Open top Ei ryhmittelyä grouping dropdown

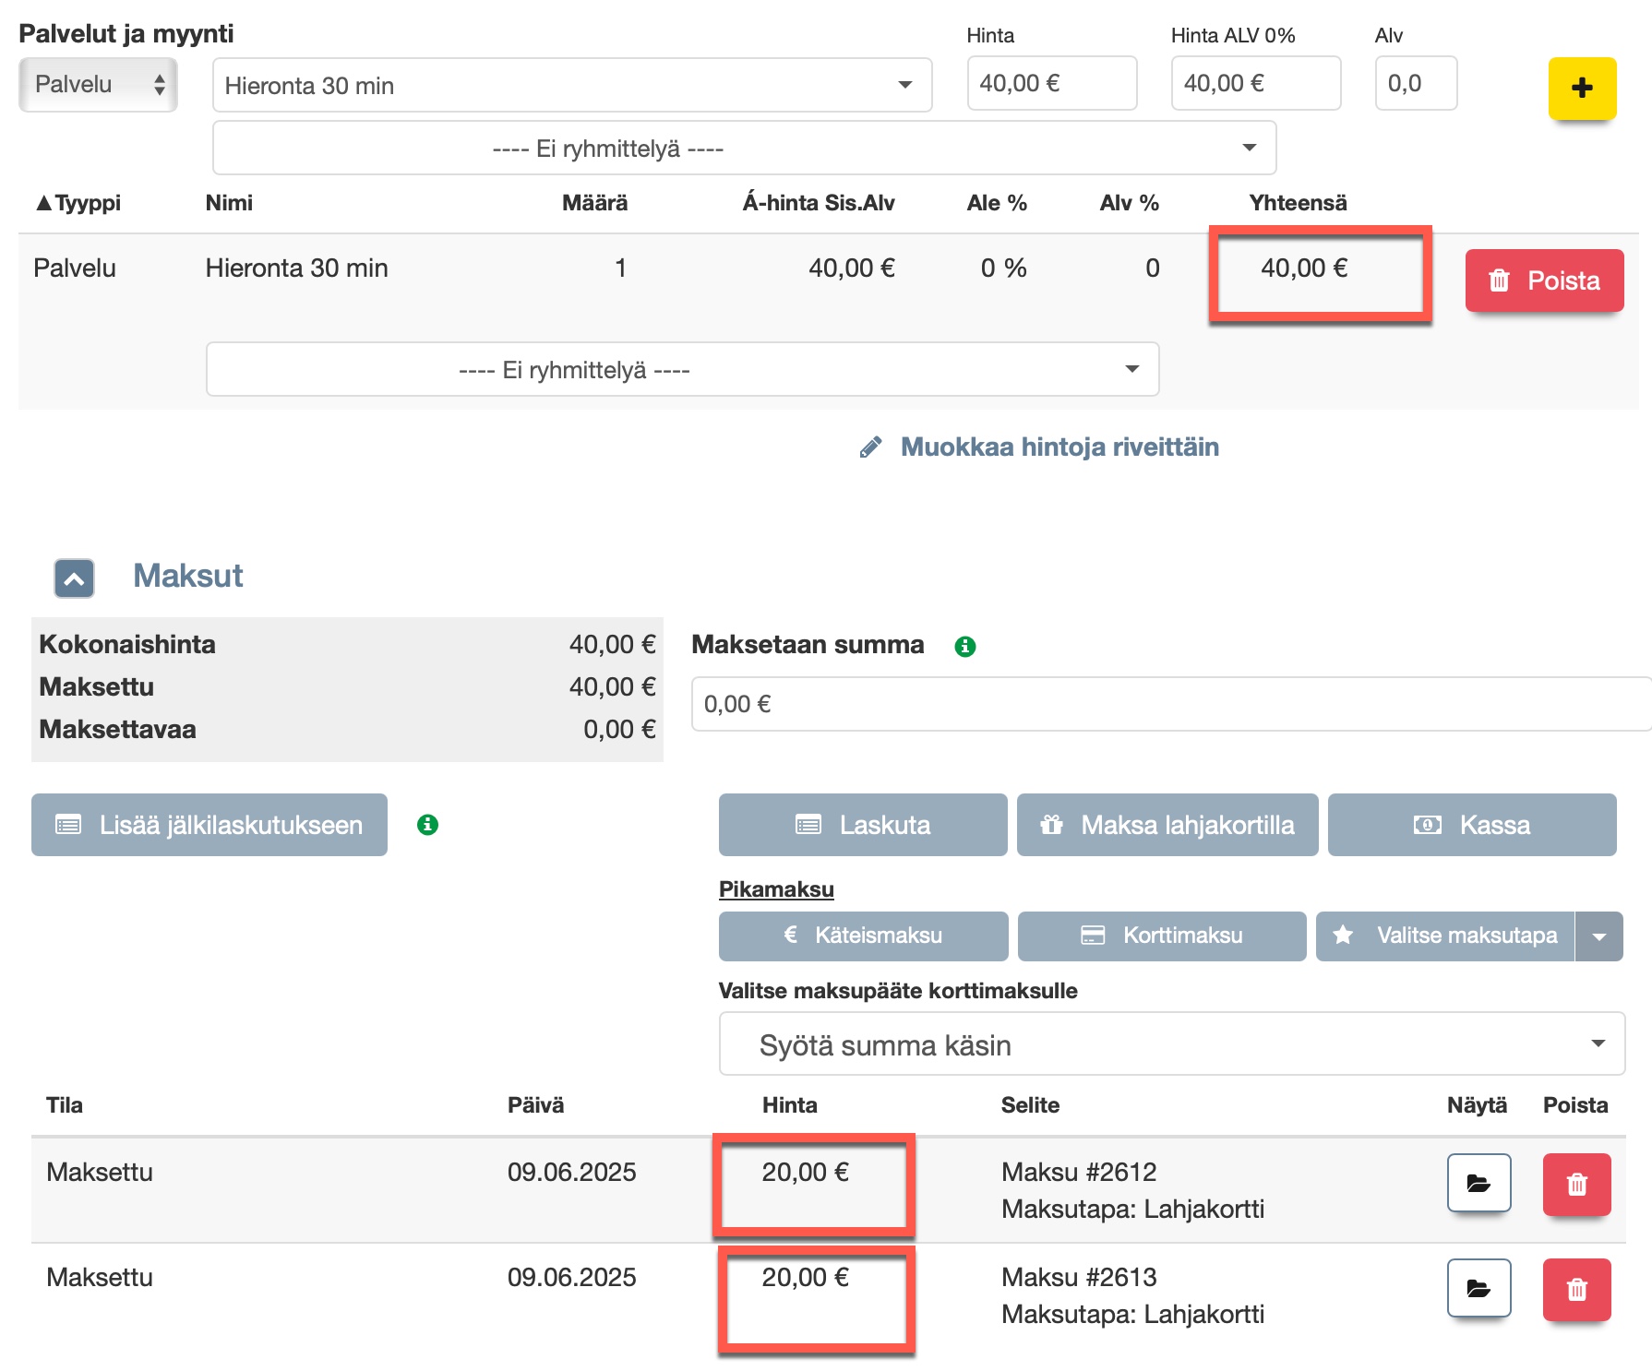(x=744, y=149)
